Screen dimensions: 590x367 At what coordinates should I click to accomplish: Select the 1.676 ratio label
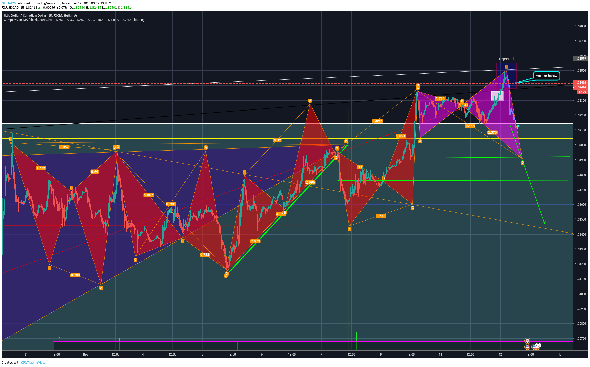click(41, 168)
